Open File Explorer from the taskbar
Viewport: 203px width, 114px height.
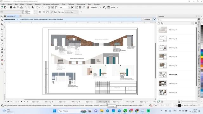point(102,111)
